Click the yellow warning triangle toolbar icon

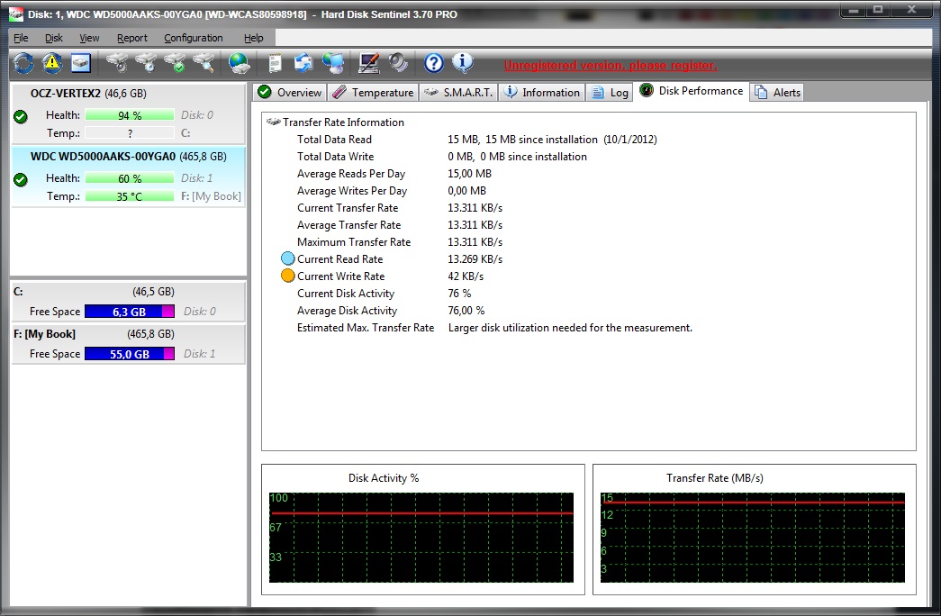pyautogui.click(x=52, y=63)
